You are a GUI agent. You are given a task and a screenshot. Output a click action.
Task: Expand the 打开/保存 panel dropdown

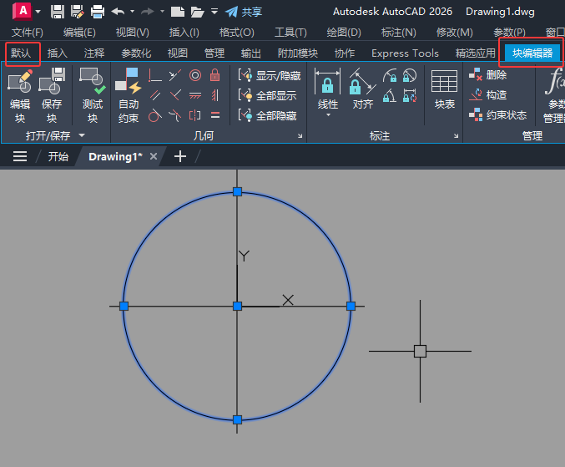(82, 135)
